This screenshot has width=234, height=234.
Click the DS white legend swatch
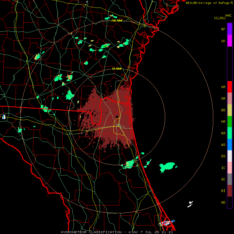pos(230,156)
